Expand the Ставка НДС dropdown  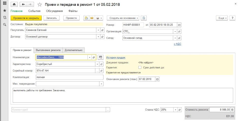(x=176, y=110)
